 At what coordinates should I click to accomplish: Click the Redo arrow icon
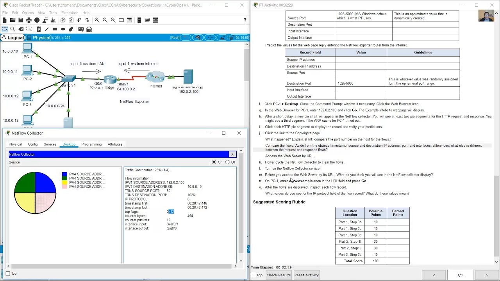[x=87, y=20]
